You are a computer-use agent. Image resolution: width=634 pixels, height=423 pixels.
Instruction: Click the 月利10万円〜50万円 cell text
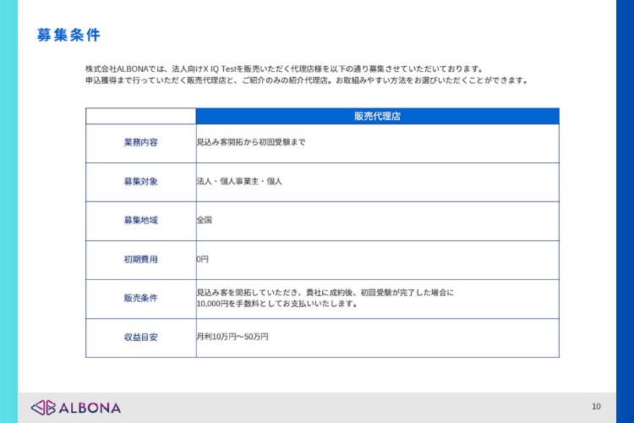[232, 337]
